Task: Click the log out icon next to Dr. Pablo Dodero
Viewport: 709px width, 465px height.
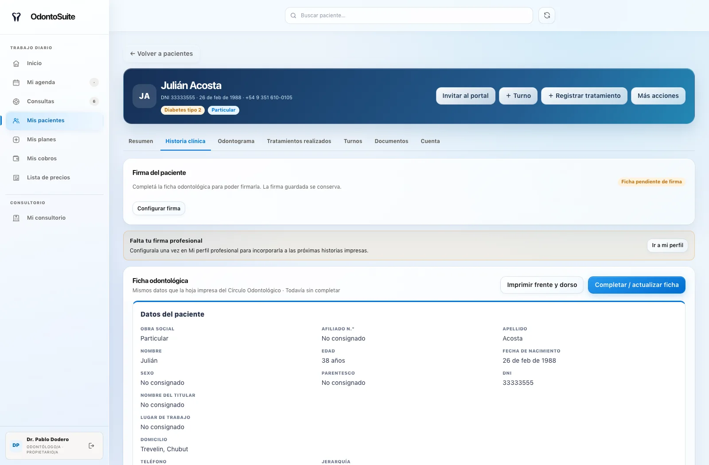Action: [91, 446]
